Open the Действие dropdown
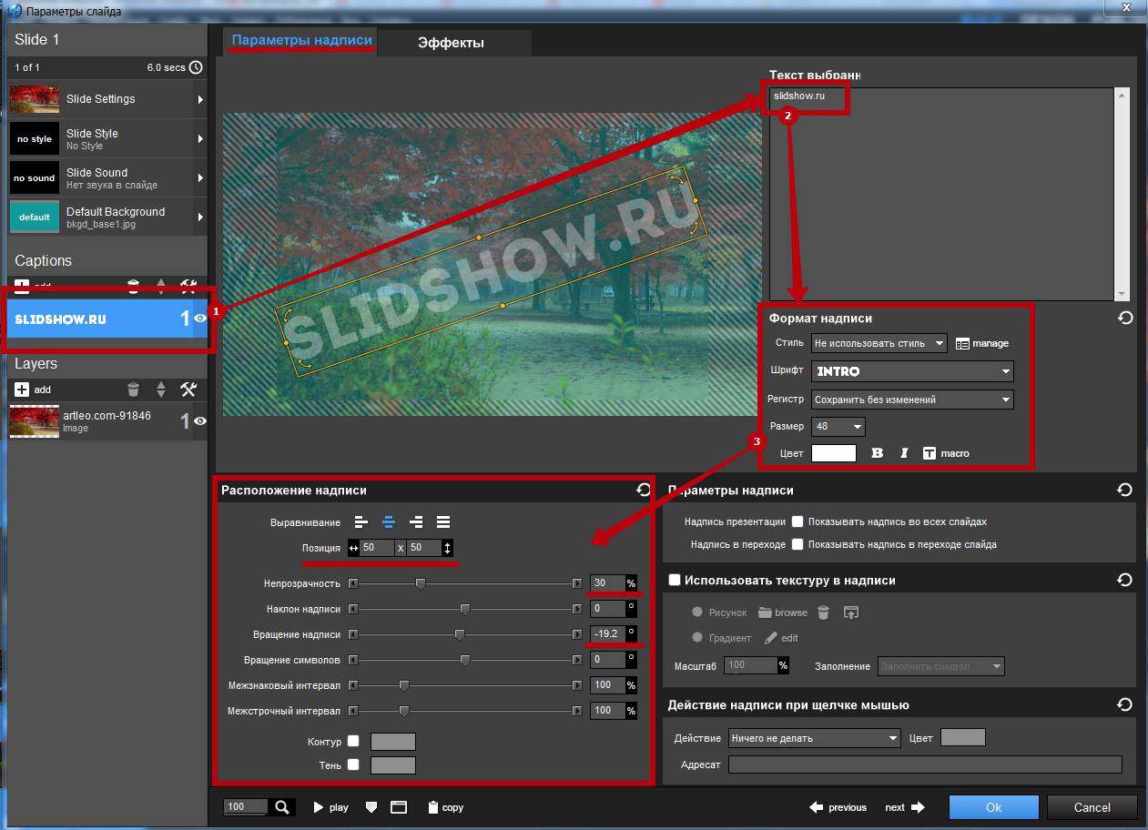The height and width of the screenshot is (830, 1148). click(x=814, y=738)
